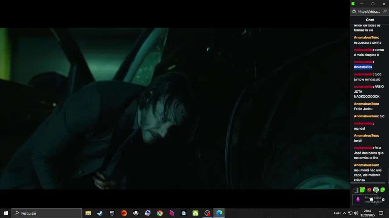Click AnomalousTom on 'Fabio Judeu' message
The image size is (389, 218).
coord(366,104)
